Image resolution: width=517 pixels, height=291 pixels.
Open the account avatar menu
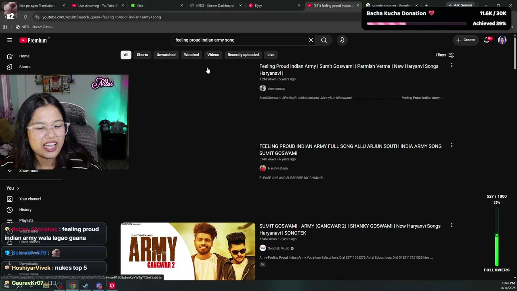pos(502,40)
